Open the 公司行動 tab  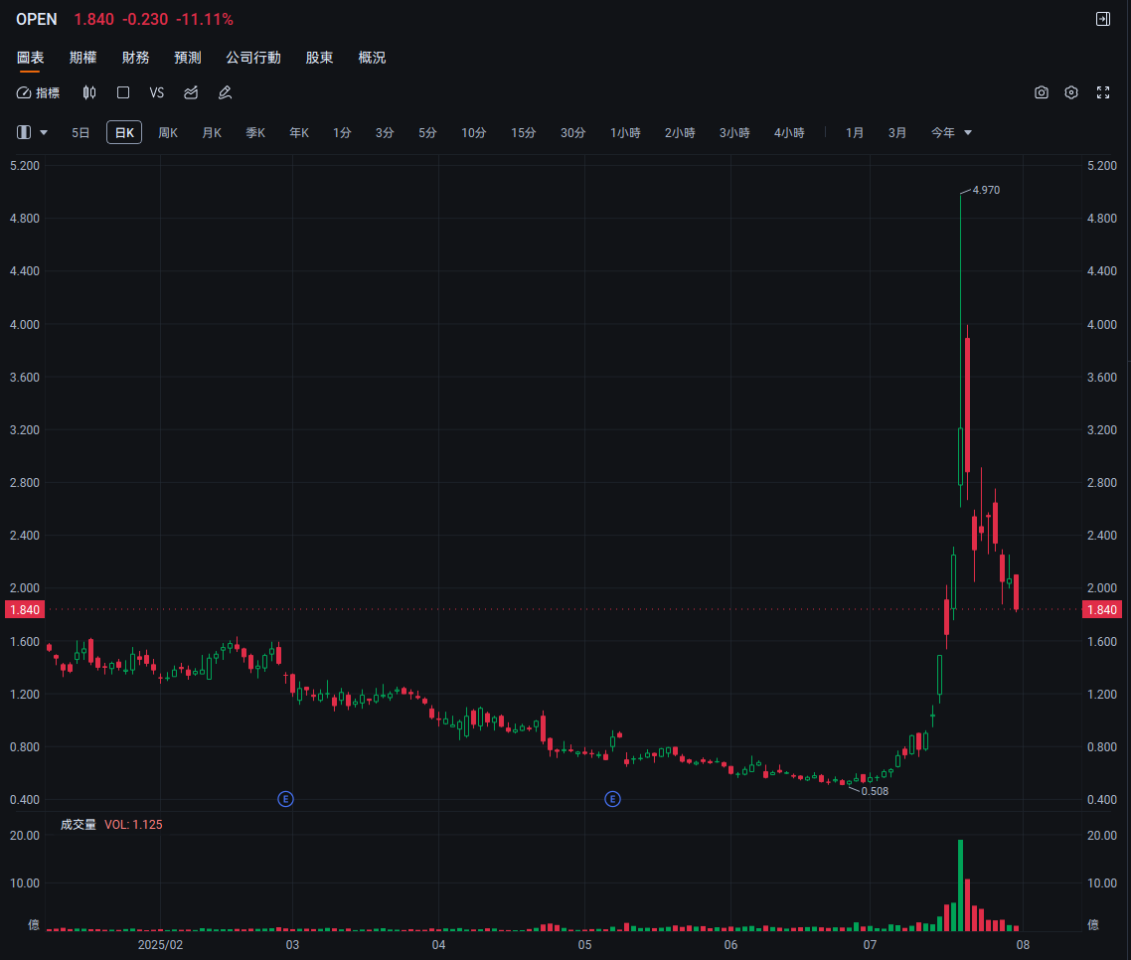[253, 58]
